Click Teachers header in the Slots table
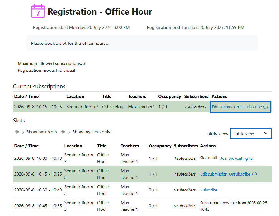Viewport: 279px width, 216px height. (x=130, y=146)
